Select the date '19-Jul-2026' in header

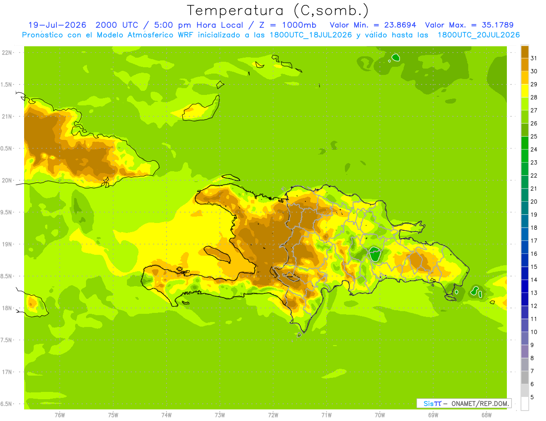(x=57, y=25)
